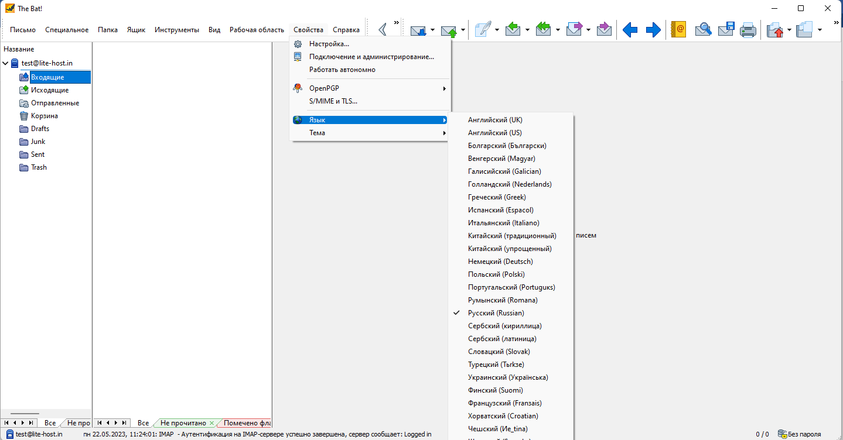
Task: Select Английский (US) language
Action: pos(511,133)
